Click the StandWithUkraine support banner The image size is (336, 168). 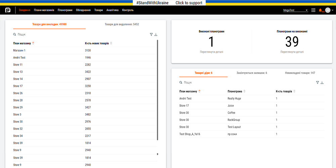169,3
